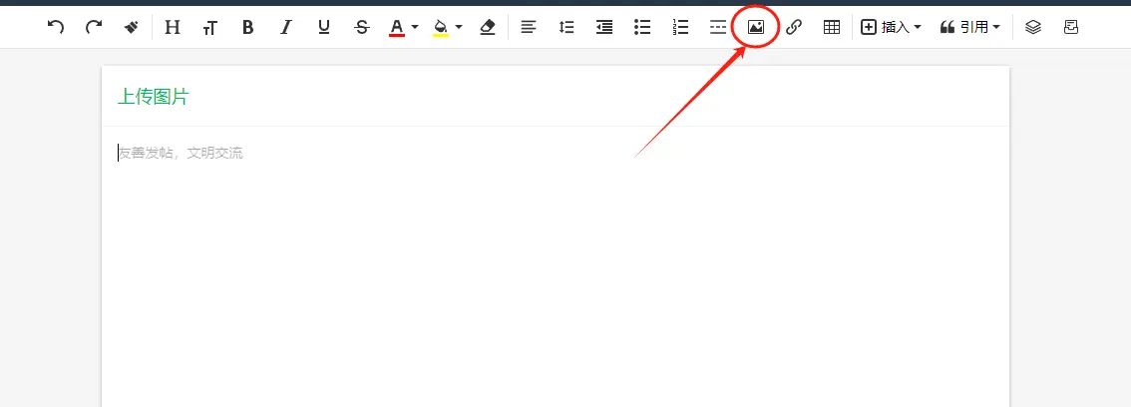
Task: Apply the red font color A
Action: (397, 27)
